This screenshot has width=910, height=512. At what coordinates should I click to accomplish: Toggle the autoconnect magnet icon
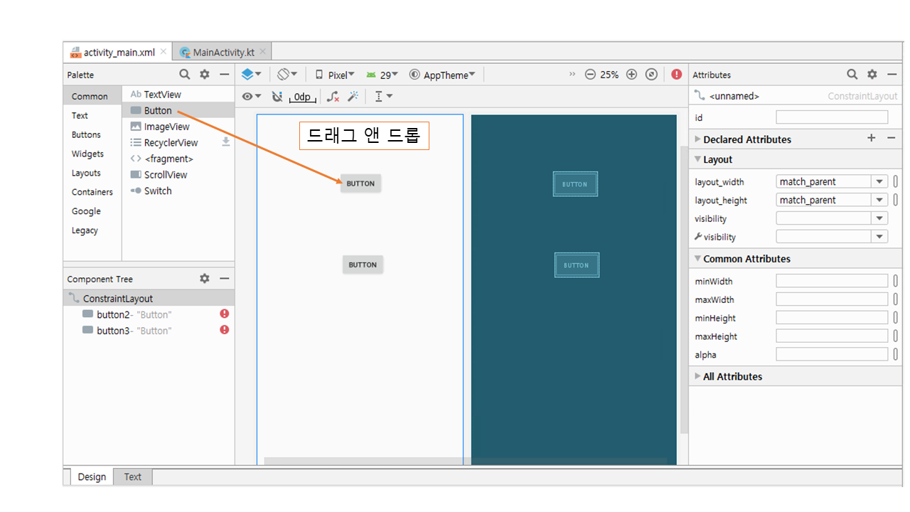point(277,97)
